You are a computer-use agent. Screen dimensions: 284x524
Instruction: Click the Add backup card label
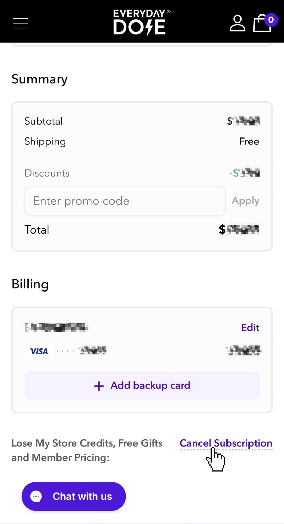[150, 385]
